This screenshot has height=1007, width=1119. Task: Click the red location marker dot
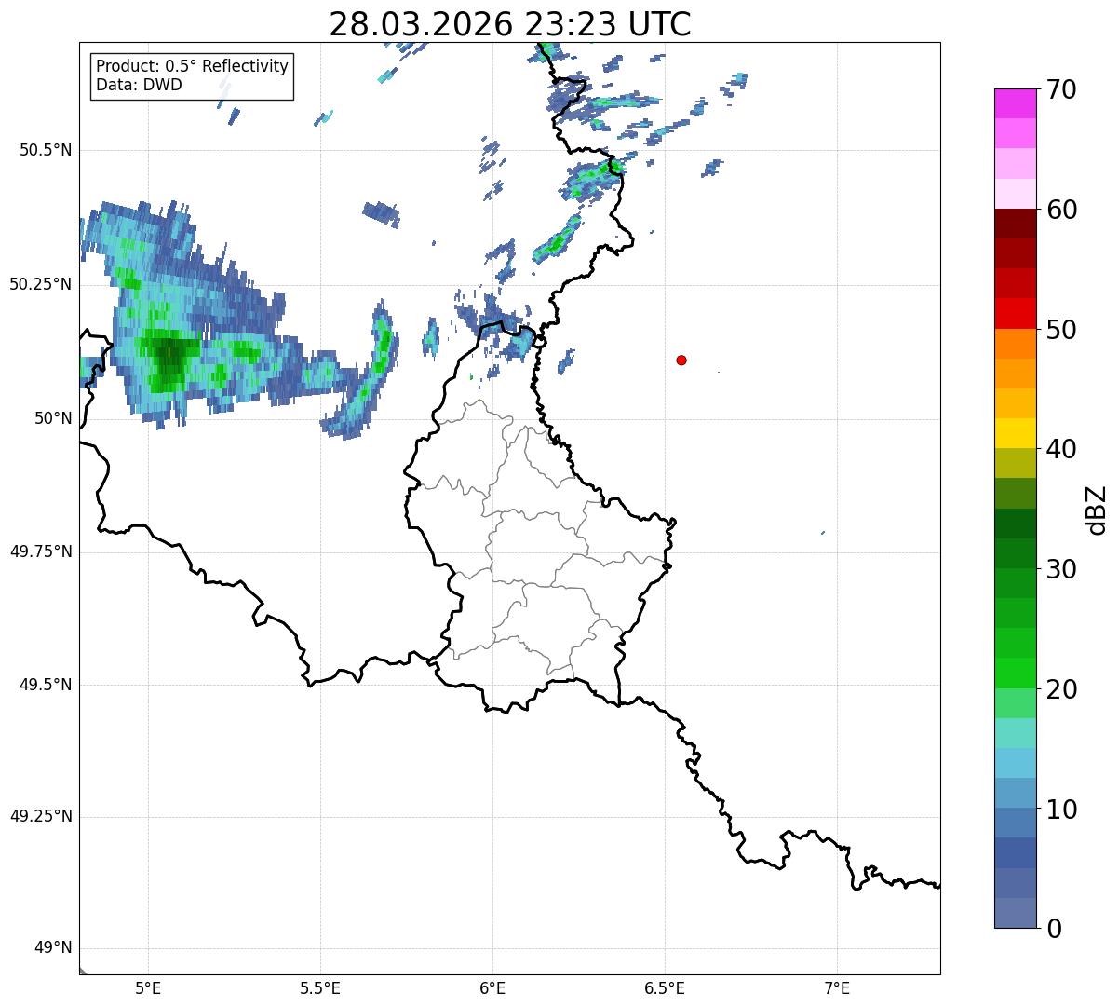tap(681, 360)
